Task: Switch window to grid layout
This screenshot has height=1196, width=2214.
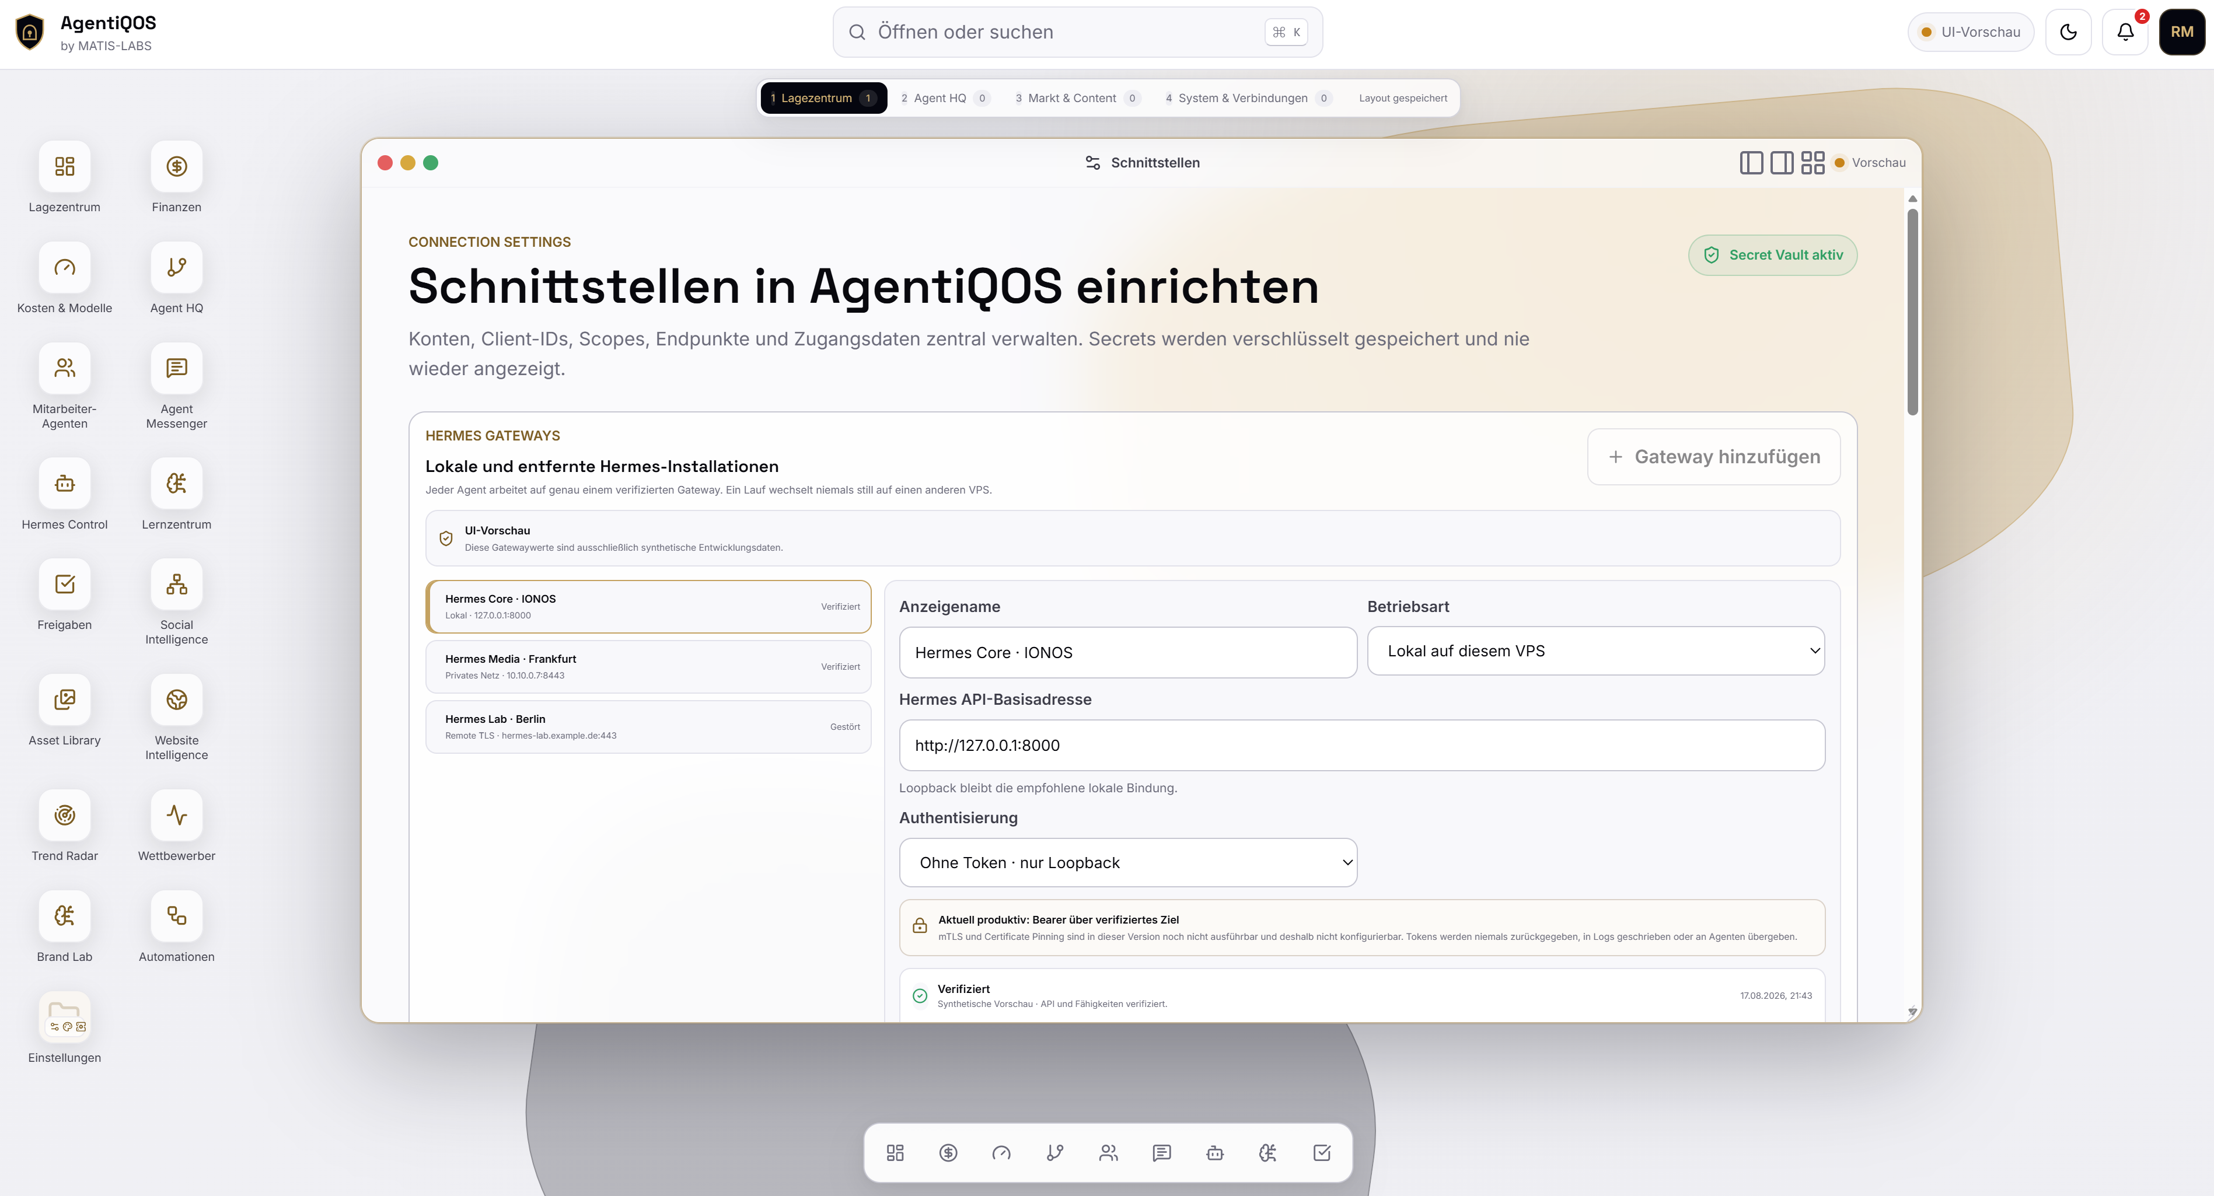Action: pos(1813,162)
